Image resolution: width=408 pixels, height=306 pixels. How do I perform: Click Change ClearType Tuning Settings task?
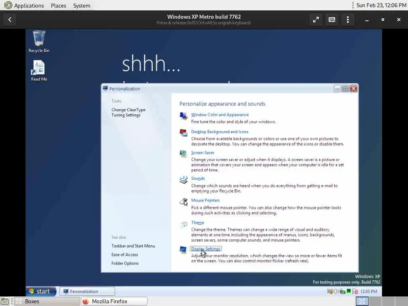(x=128, y=112)
